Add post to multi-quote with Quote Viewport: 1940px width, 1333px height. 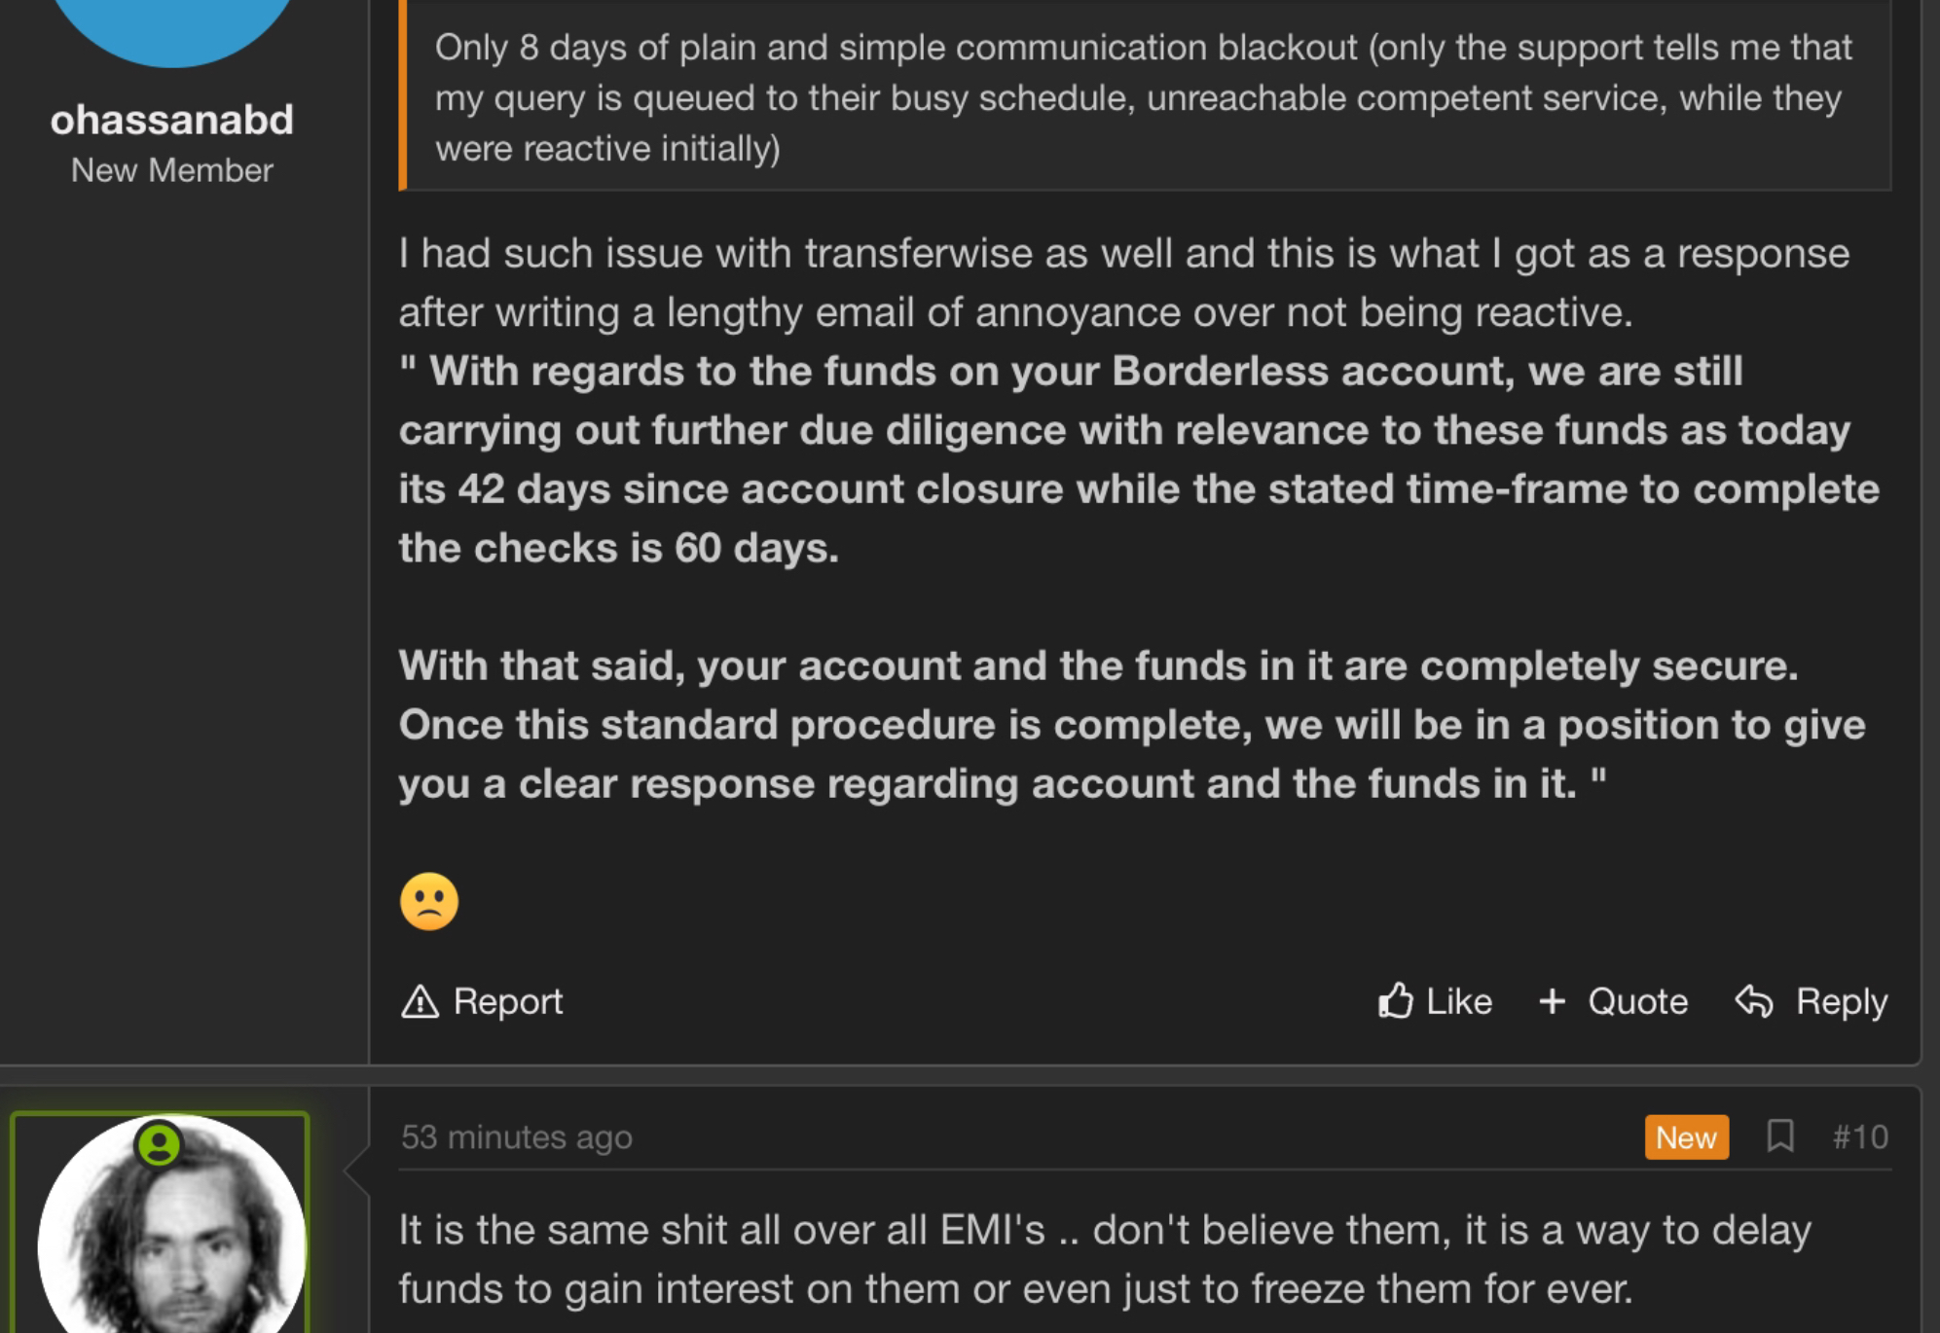pyautogui.click(x=1613, y=1001)
